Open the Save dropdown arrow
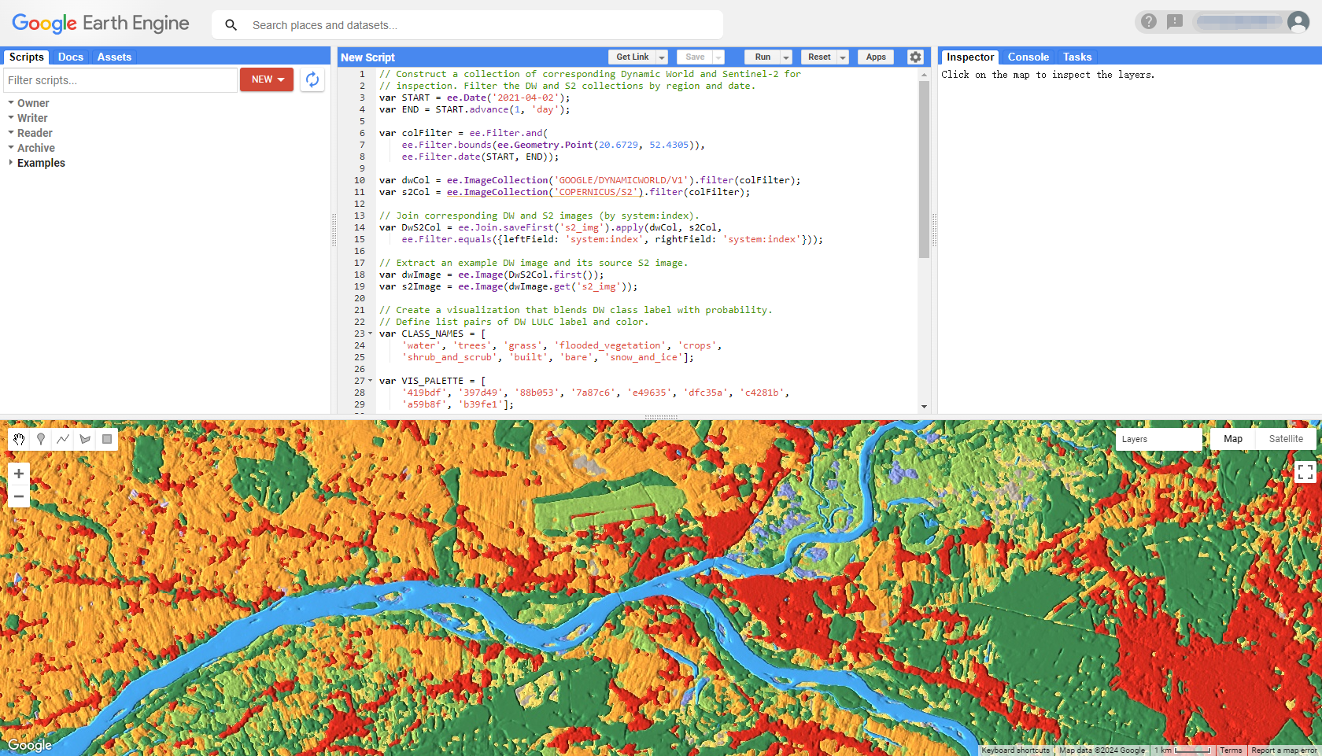1322x756 pixels. pos(718,57)
